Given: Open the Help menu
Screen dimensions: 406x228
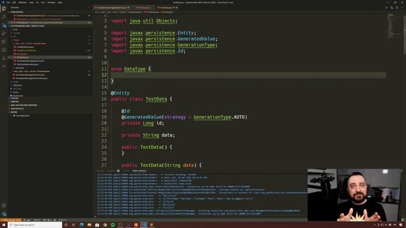Looking at the screenshot, I should tap(60, 3).
